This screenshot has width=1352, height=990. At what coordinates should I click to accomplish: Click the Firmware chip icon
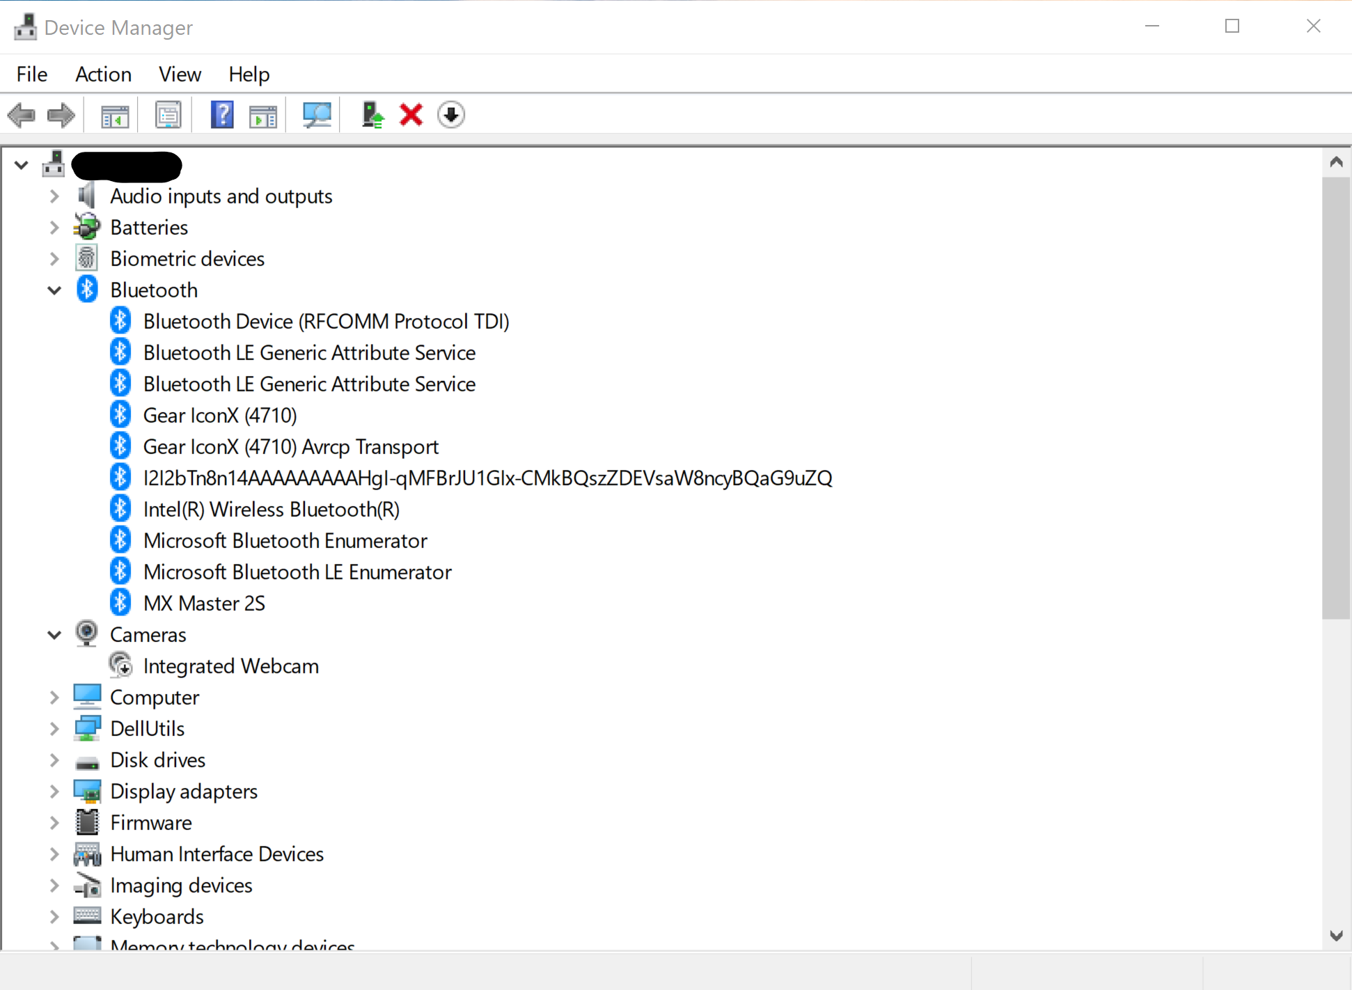(x=87, y=822)
